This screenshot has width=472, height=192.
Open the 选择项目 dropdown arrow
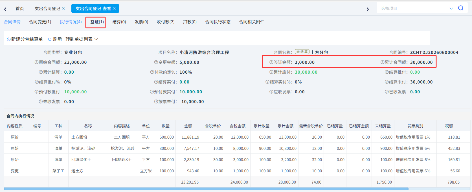coord(451,8)
